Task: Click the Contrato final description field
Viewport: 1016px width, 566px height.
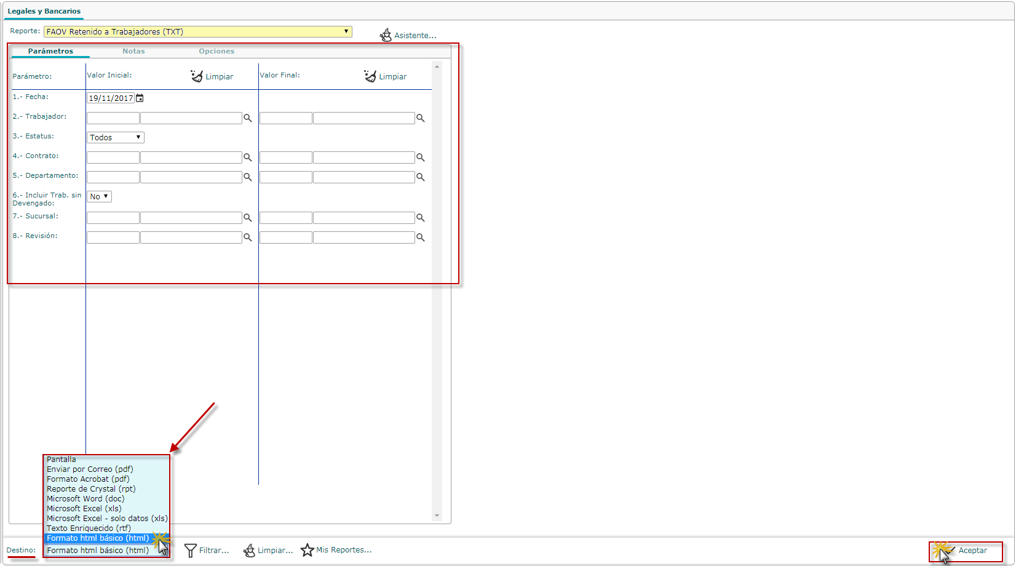Action: coord(364,157)
